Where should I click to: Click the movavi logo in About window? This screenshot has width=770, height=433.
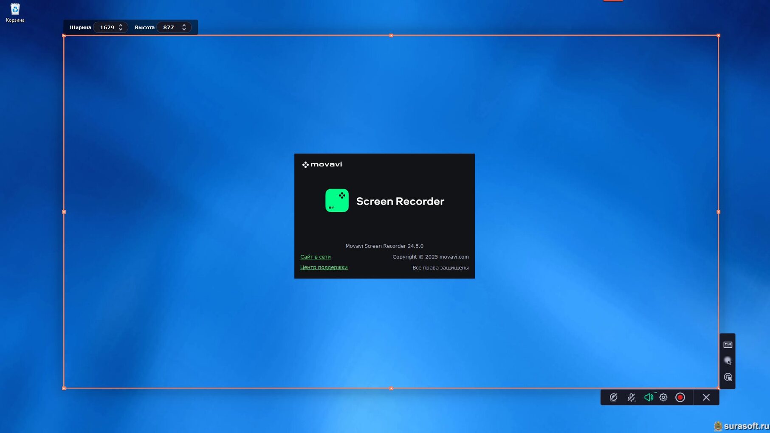click(322, 164)
